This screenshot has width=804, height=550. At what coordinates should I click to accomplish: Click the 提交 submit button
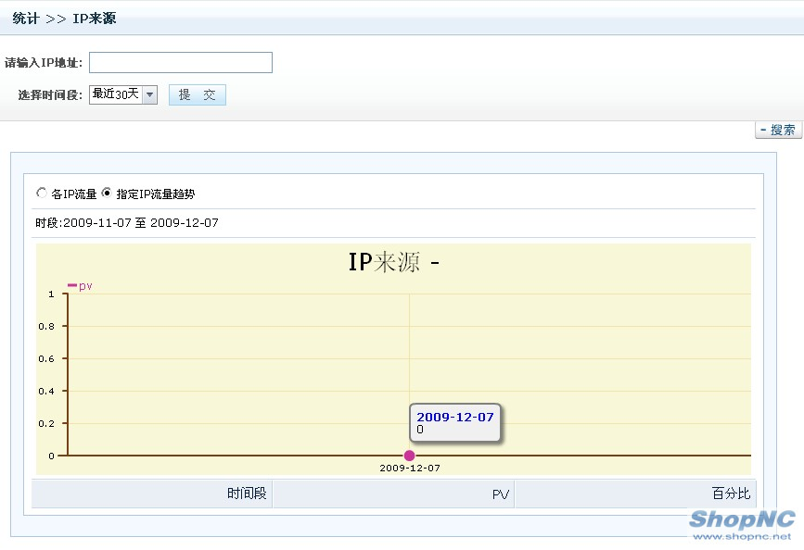198,94
